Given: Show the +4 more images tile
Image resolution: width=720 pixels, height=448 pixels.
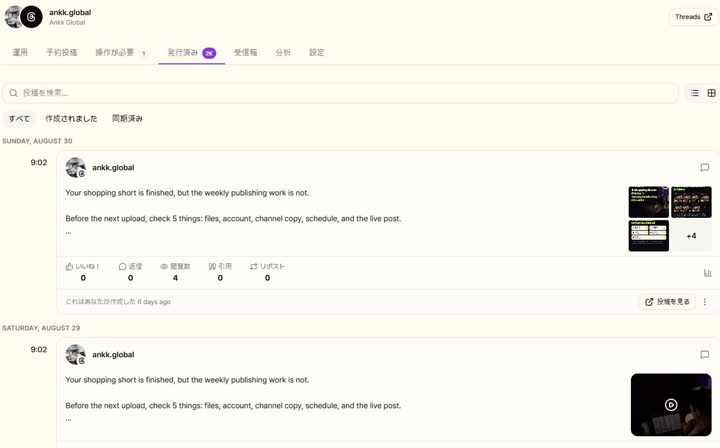Looking at the screenshot, I should pos(691,236).
